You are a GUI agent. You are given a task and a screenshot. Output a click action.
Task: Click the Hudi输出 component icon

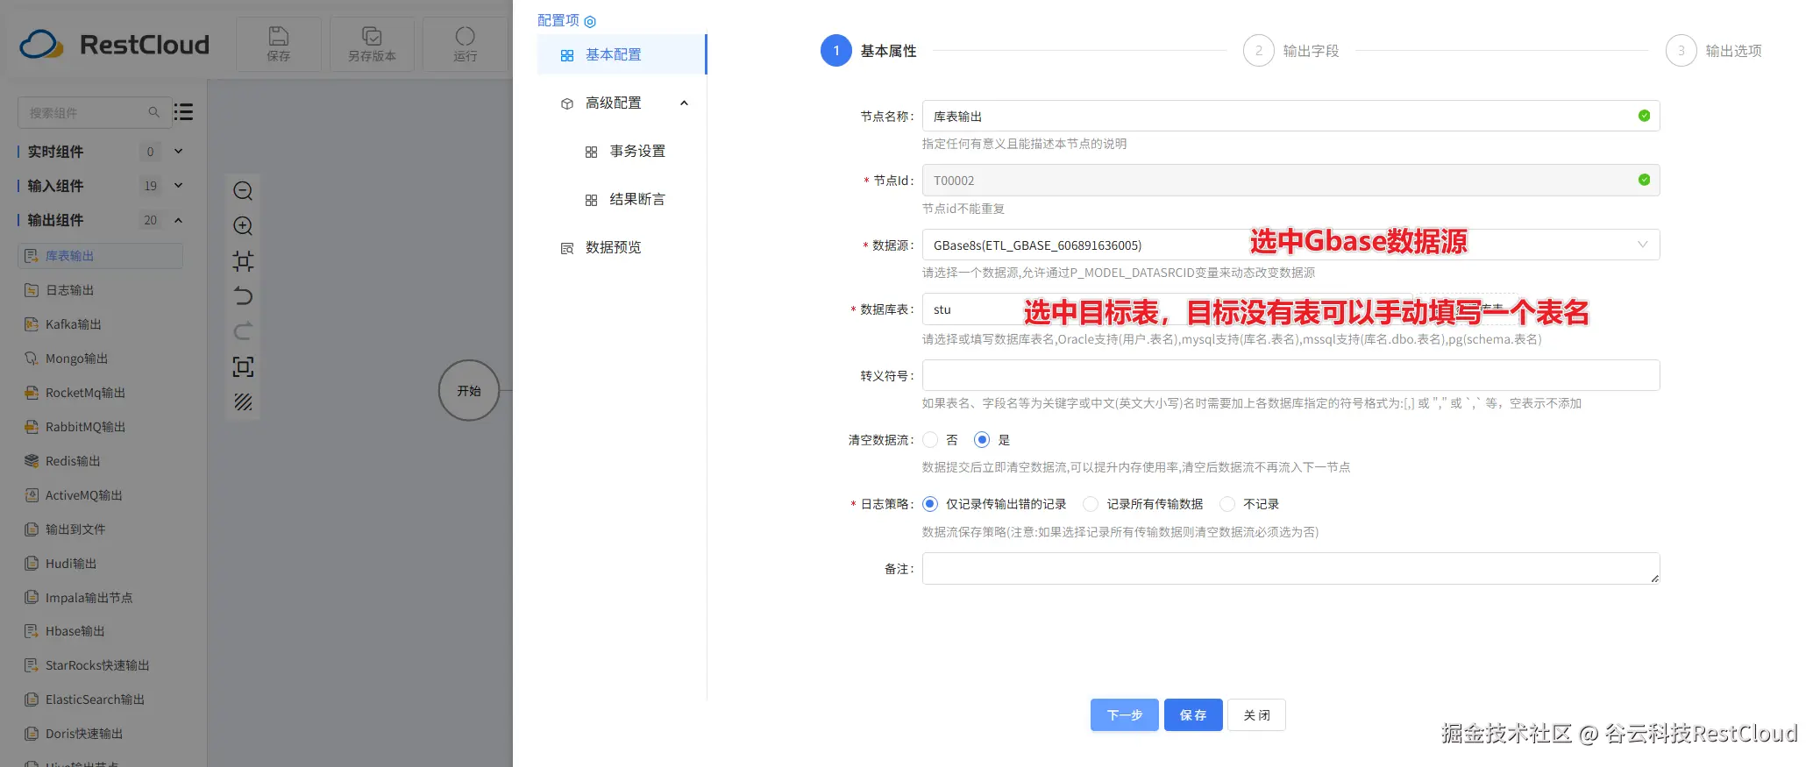coord(32,564)
